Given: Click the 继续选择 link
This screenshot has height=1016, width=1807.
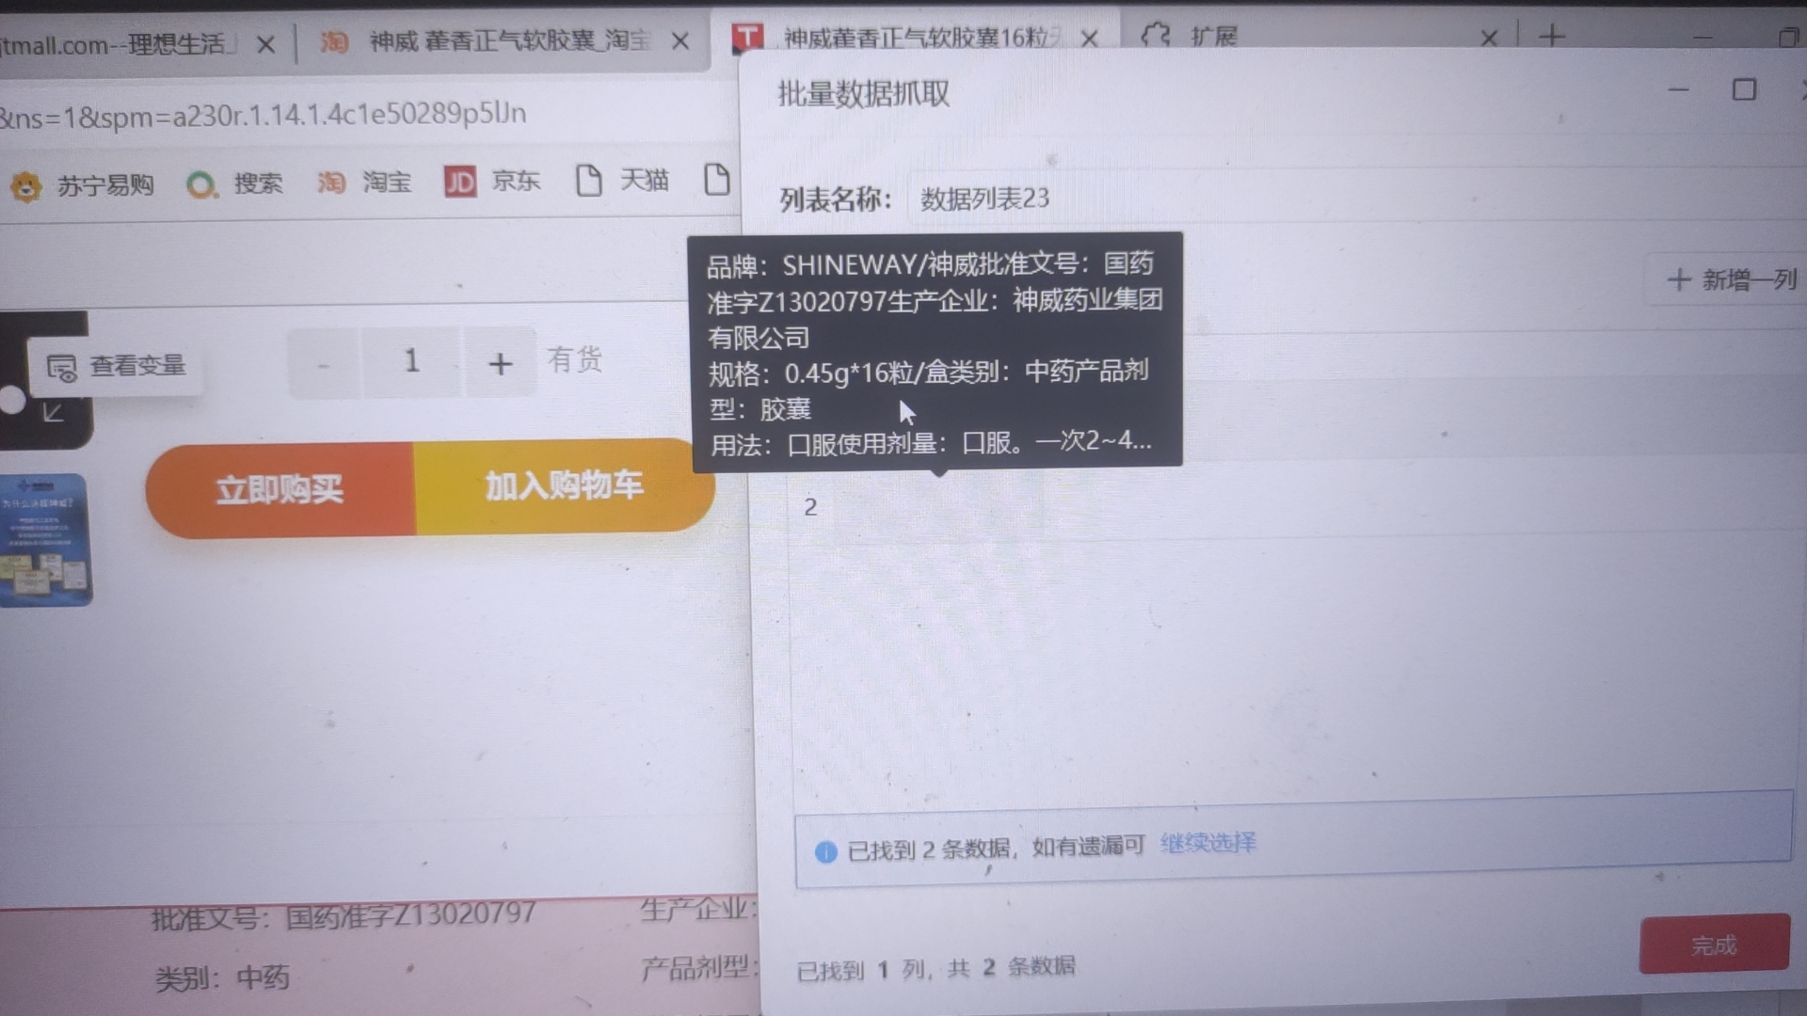Looking at the screenshot, I should pyautogui.click(x=1207, y=843).
